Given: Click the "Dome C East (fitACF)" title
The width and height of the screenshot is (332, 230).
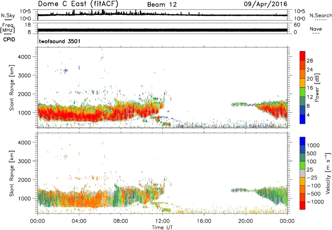Looking at the screenshot, I should pos(78,4).
